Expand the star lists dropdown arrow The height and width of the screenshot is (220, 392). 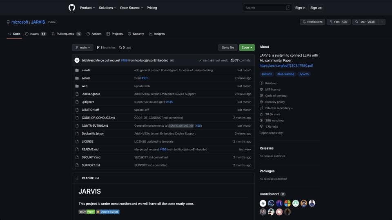point(382,22)
